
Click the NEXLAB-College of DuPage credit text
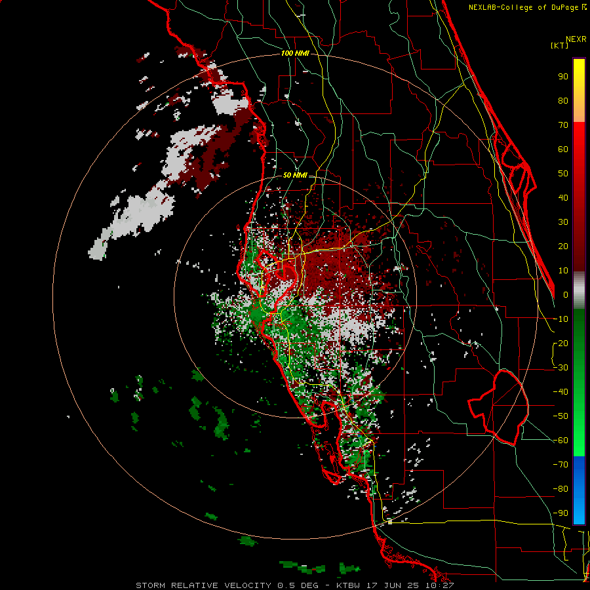tap(527, 7)
